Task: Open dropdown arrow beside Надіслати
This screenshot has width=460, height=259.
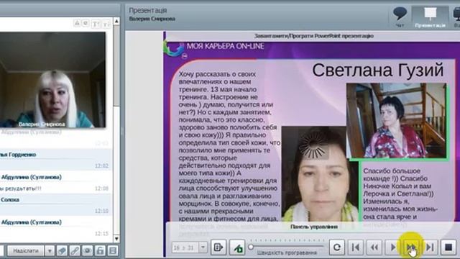Action: point(50,251)
